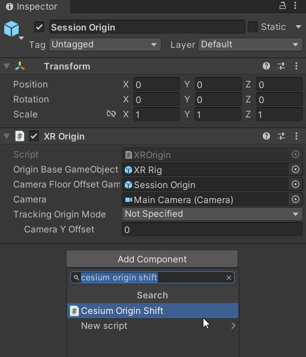Open object picker for Script field
This screenshot has height=357, width=306.
click(295, 155)
